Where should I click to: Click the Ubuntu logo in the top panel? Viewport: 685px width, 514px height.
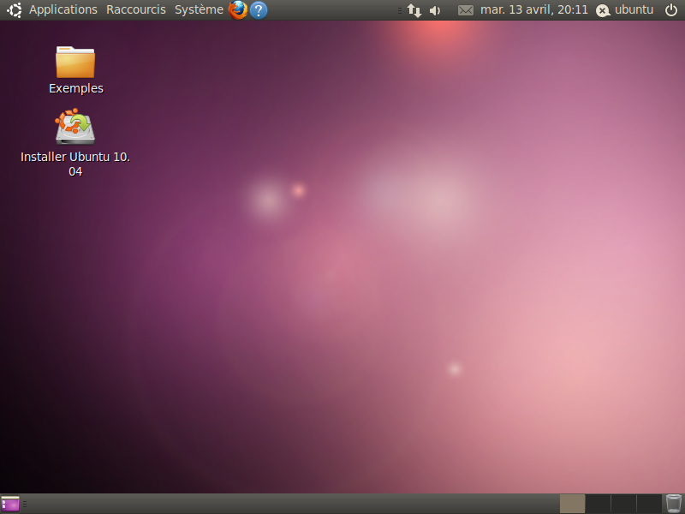pos(14,10)
